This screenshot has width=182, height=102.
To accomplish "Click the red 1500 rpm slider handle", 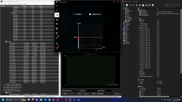I will click(78, 37).
